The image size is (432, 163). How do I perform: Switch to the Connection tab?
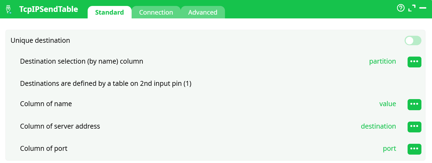(156, 12)
